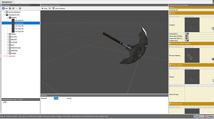214x119 pixels.
Task: Expand the PROPS folder
Action: click(x=7, y=40)
